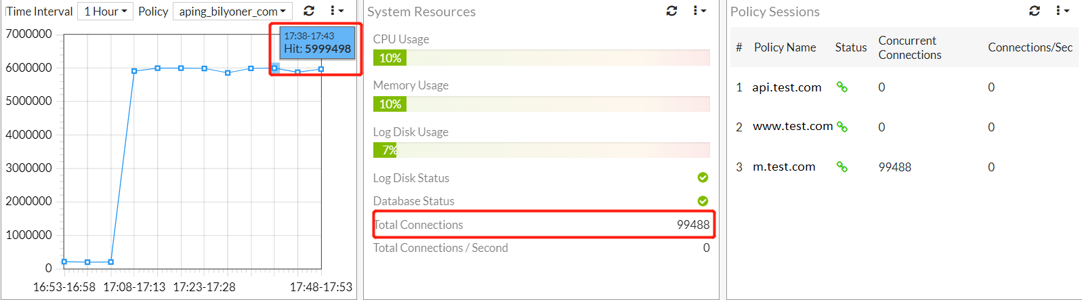
Task: Open Policy Sessions panel options menu
Action: pyautogui.click(x=1062, y=11)
